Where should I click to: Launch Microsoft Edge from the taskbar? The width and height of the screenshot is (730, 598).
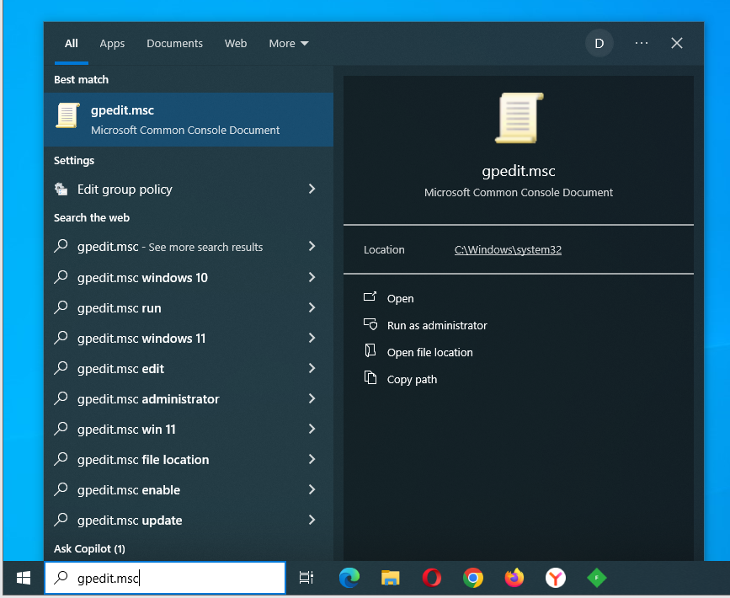[349, 578]
